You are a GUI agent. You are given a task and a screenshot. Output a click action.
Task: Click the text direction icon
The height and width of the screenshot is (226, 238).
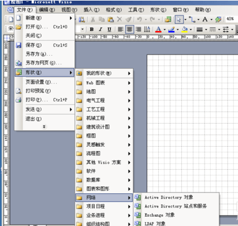[147, 29]
